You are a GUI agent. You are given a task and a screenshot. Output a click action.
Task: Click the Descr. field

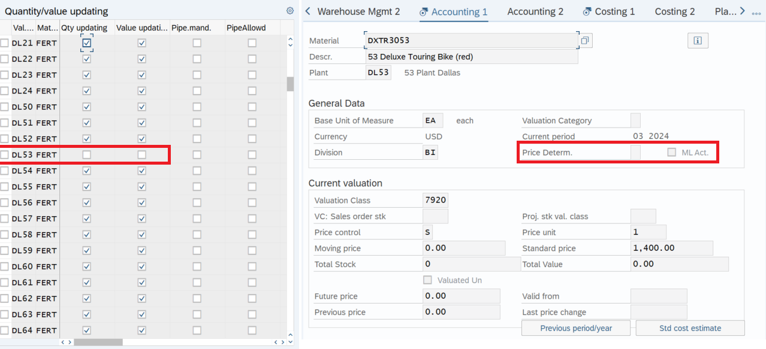click(x=472, y=57)
